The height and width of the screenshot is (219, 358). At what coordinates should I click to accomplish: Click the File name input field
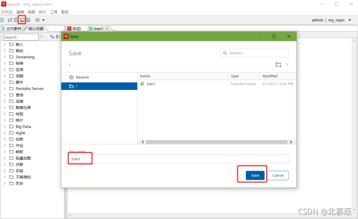coord(179,159)
